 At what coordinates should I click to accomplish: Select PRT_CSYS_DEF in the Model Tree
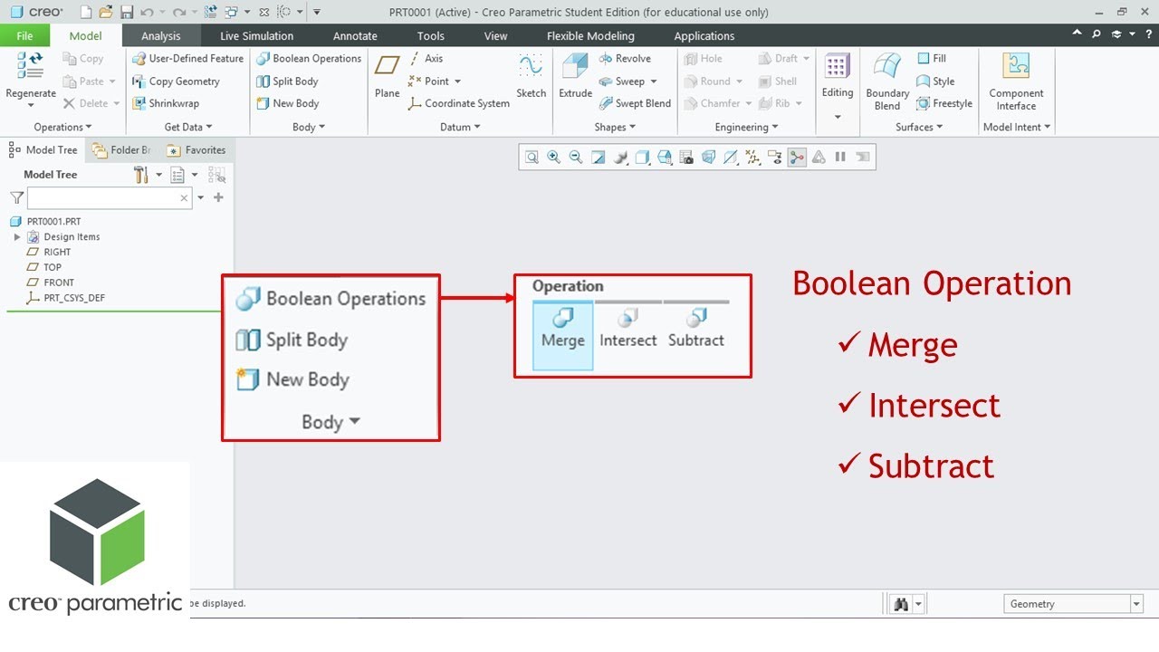(66, 298)
